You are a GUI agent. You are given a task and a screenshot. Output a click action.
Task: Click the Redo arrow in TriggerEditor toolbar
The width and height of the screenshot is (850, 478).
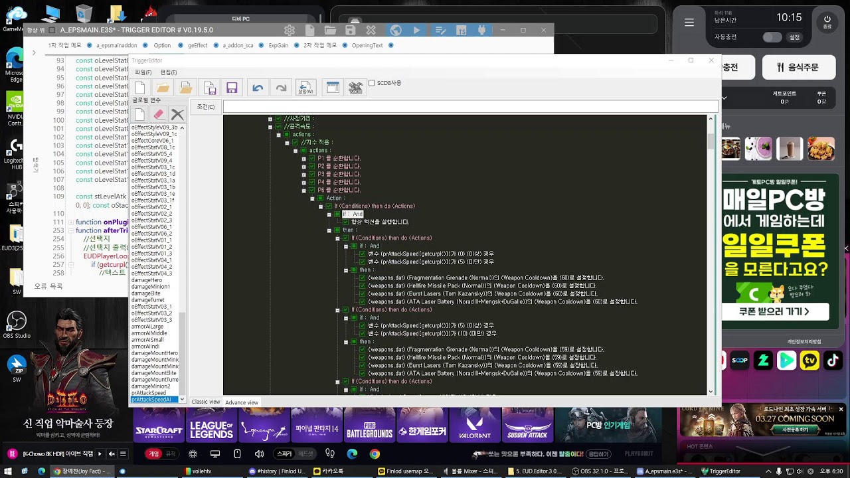[281, 88]
